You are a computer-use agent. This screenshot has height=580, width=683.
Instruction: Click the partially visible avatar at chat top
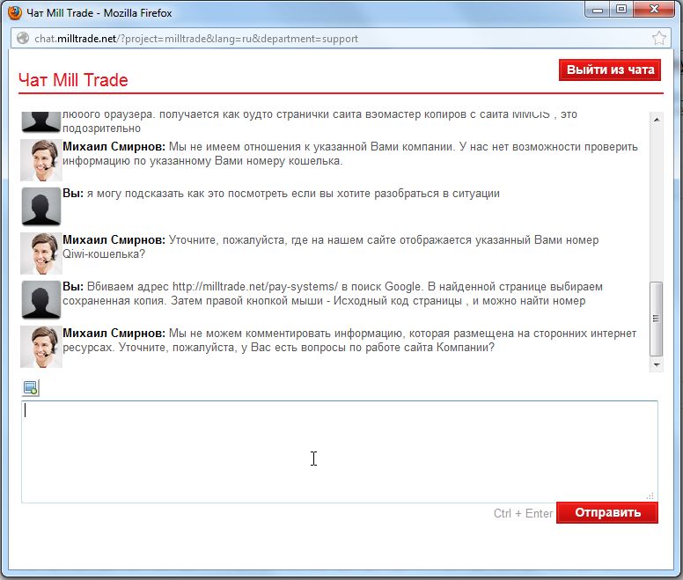pos(40,121)
